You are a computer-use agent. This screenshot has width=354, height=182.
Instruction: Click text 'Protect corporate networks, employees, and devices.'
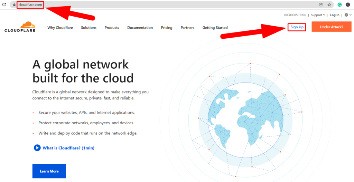pos(86,123)
